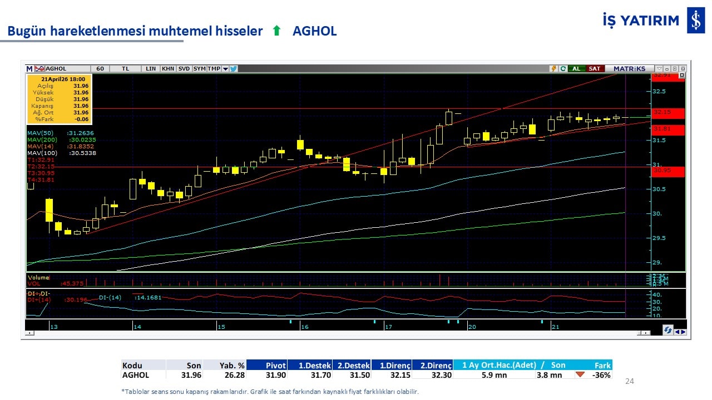Select the SYM toolbar item

199,69
